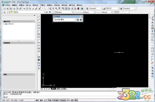Open the 修改(M) menu
155x102 pixels.
pyautogui.click(x=64, y=5)
